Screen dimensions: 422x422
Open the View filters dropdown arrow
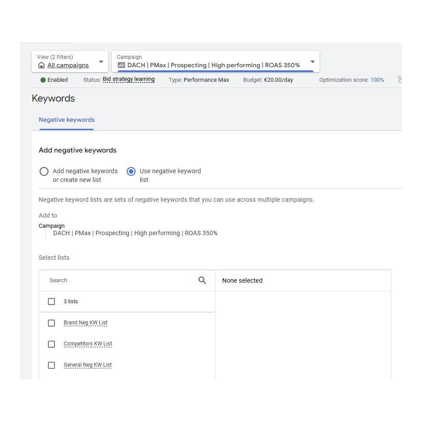[101, 62]
